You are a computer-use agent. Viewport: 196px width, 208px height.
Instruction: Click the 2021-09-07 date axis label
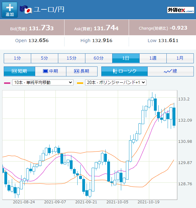[x=55, y=202]
